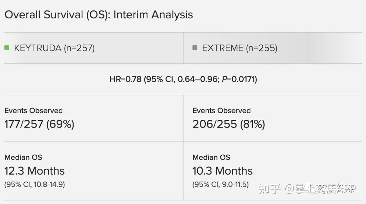Viewport: 366px width, 204px height.
Task: Click the Events Observed label under EXTREME
Action: [x=222, y=111]
